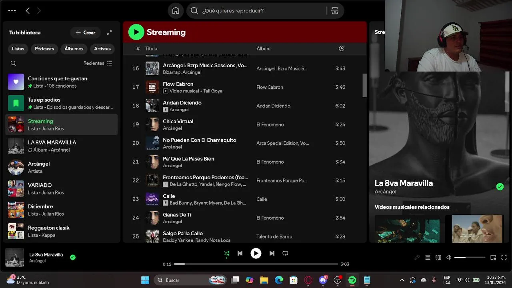This screenshot has height=288, width=512.
Task: Open OBS Studio from the taskbar
Action: (338, 280)
